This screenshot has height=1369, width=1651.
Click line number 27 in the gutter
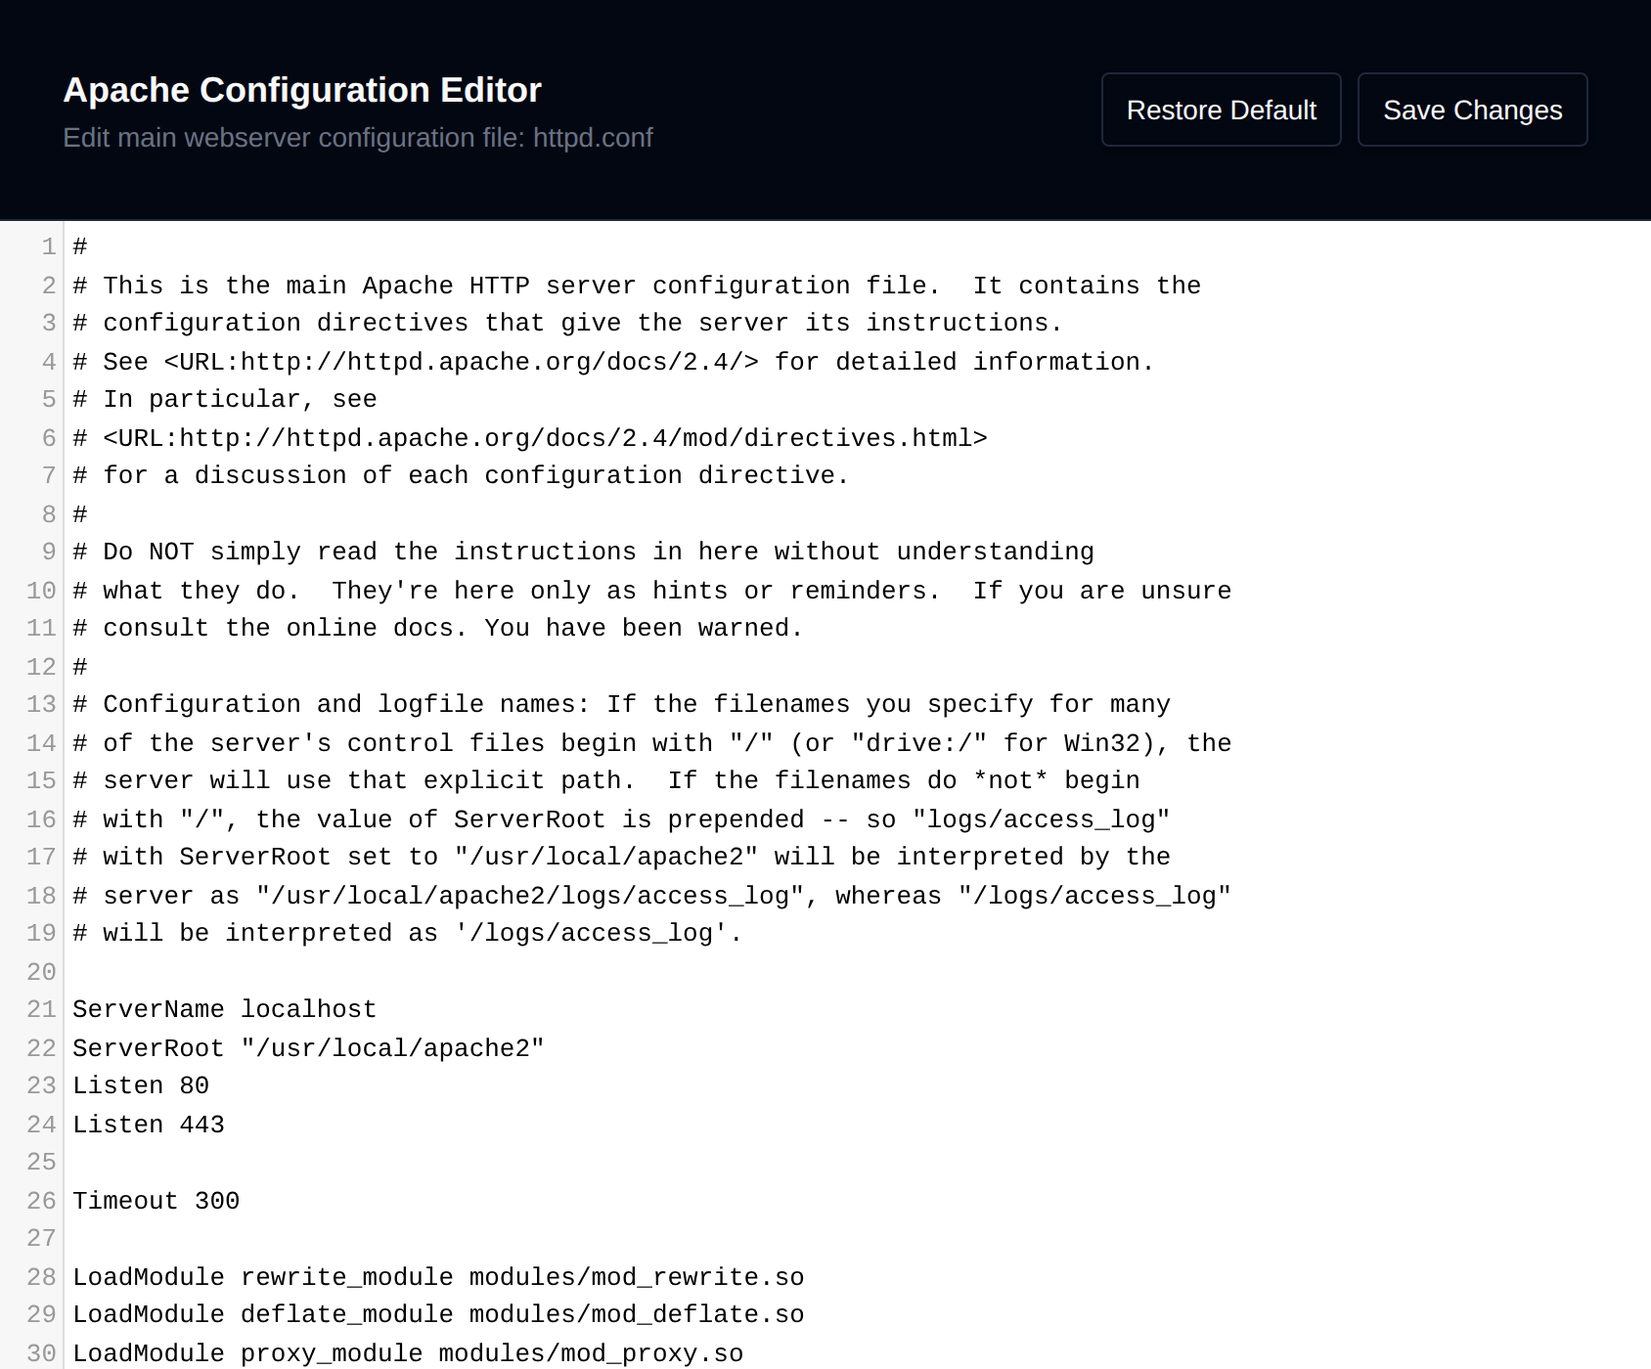click(x=41, y=1238)
